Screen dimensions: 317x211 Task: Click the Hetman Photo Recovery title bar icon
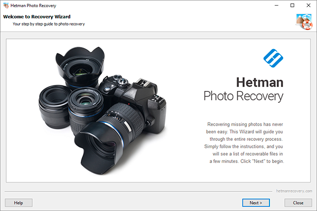(6, 5)
